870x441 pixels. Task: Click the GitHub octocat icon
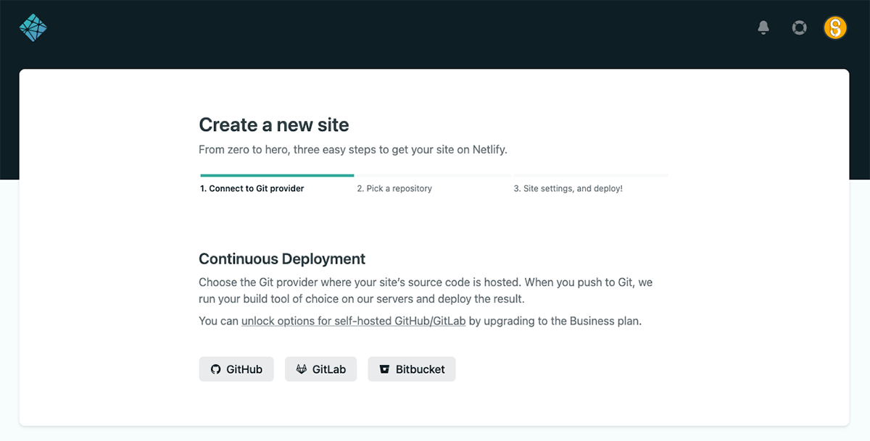coord(215,369)
